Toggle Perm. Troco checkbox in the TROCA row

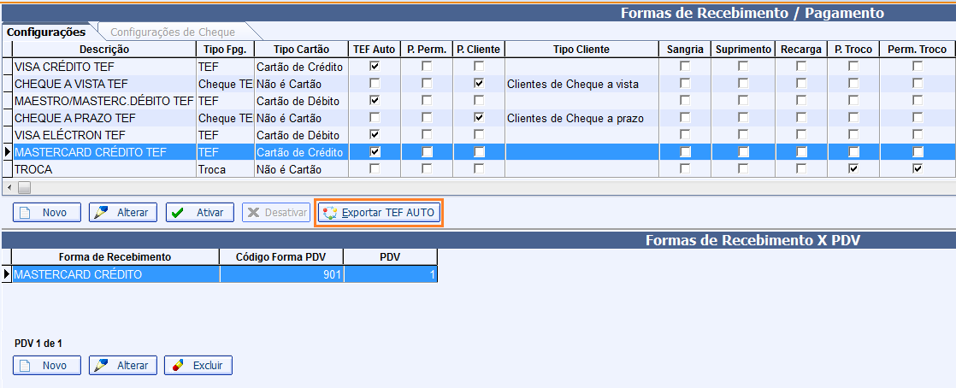(x=918, y=169)
